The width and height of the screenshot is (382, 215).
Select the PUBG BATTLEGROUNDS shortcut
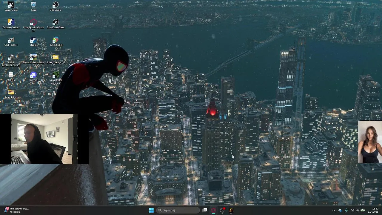pyautogui.click(x=11, y=61)
